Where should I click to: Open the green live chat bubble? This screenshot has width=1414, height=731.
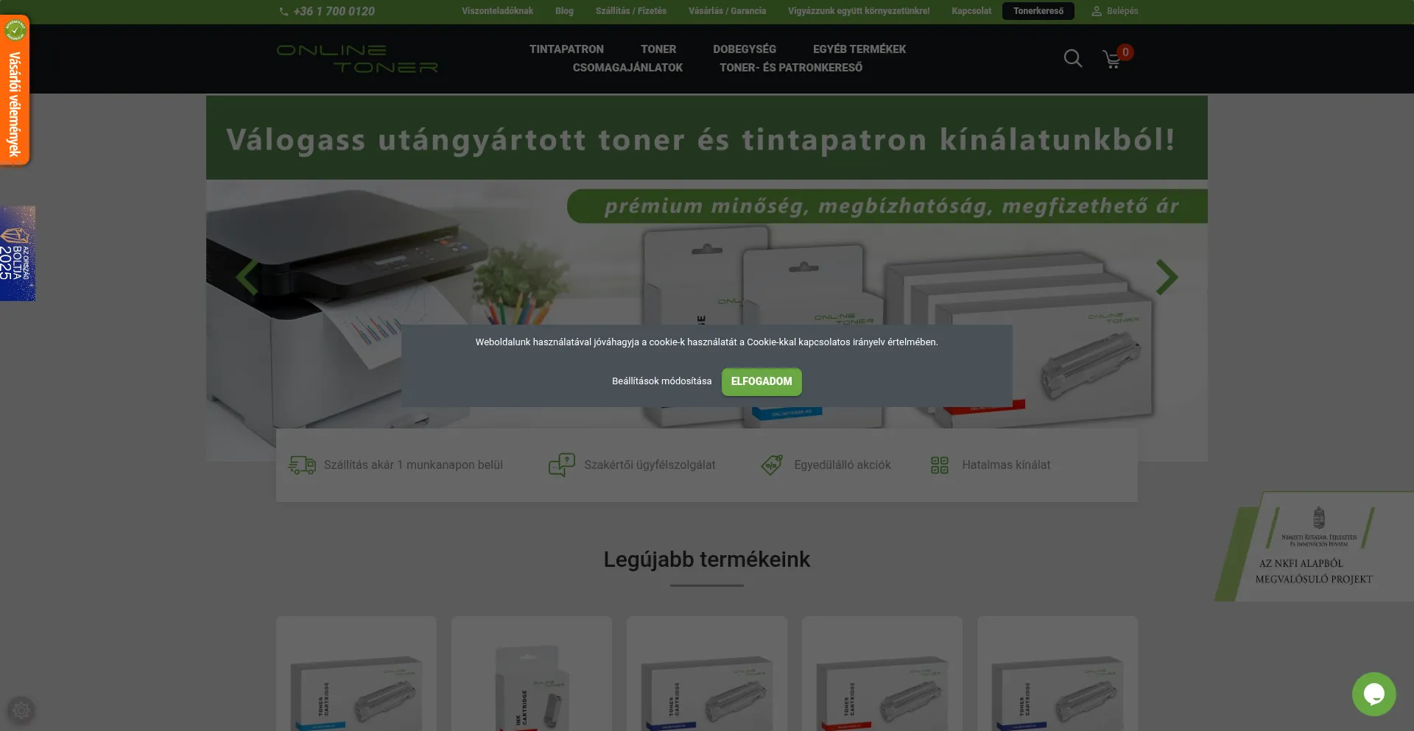(x=1374, y=694)
